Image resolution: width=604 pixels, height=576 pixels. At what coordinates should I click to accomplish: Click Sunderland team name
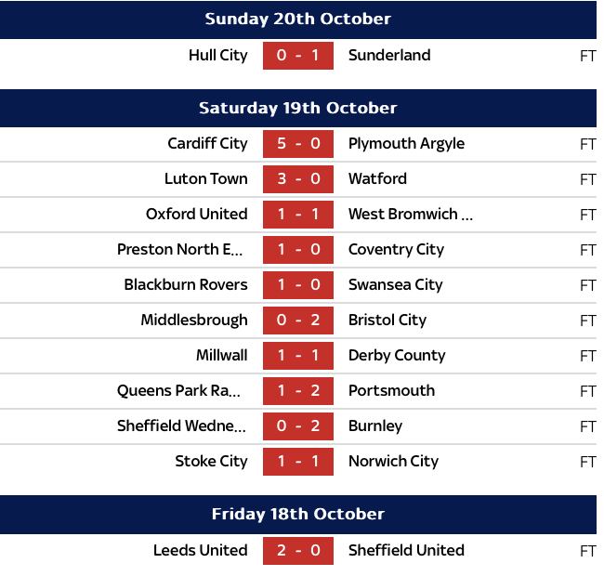[x=389, y=55]
